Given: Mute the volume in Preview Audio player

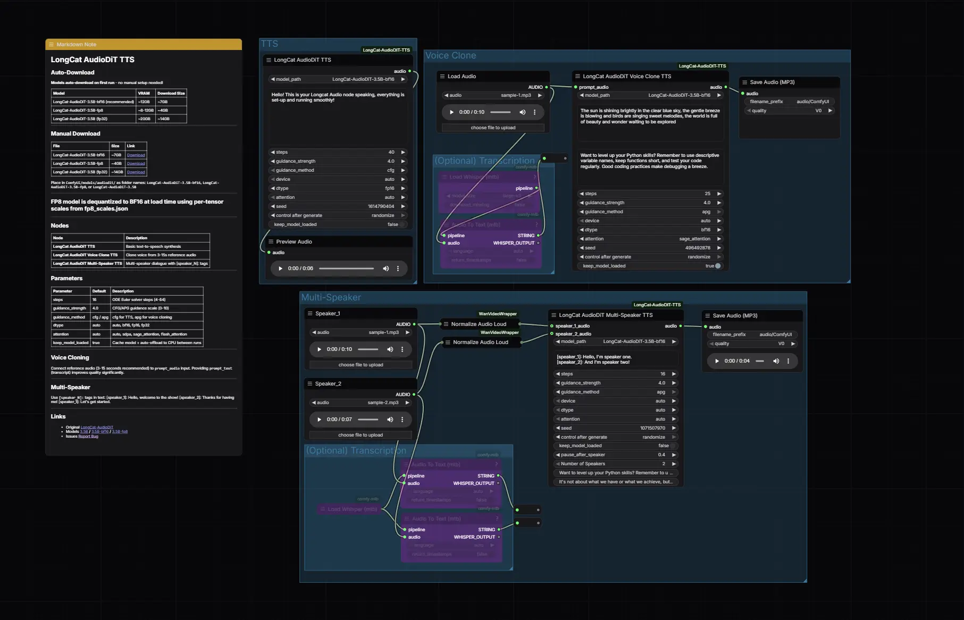Looking at the screenshot, I should point(386,269).
